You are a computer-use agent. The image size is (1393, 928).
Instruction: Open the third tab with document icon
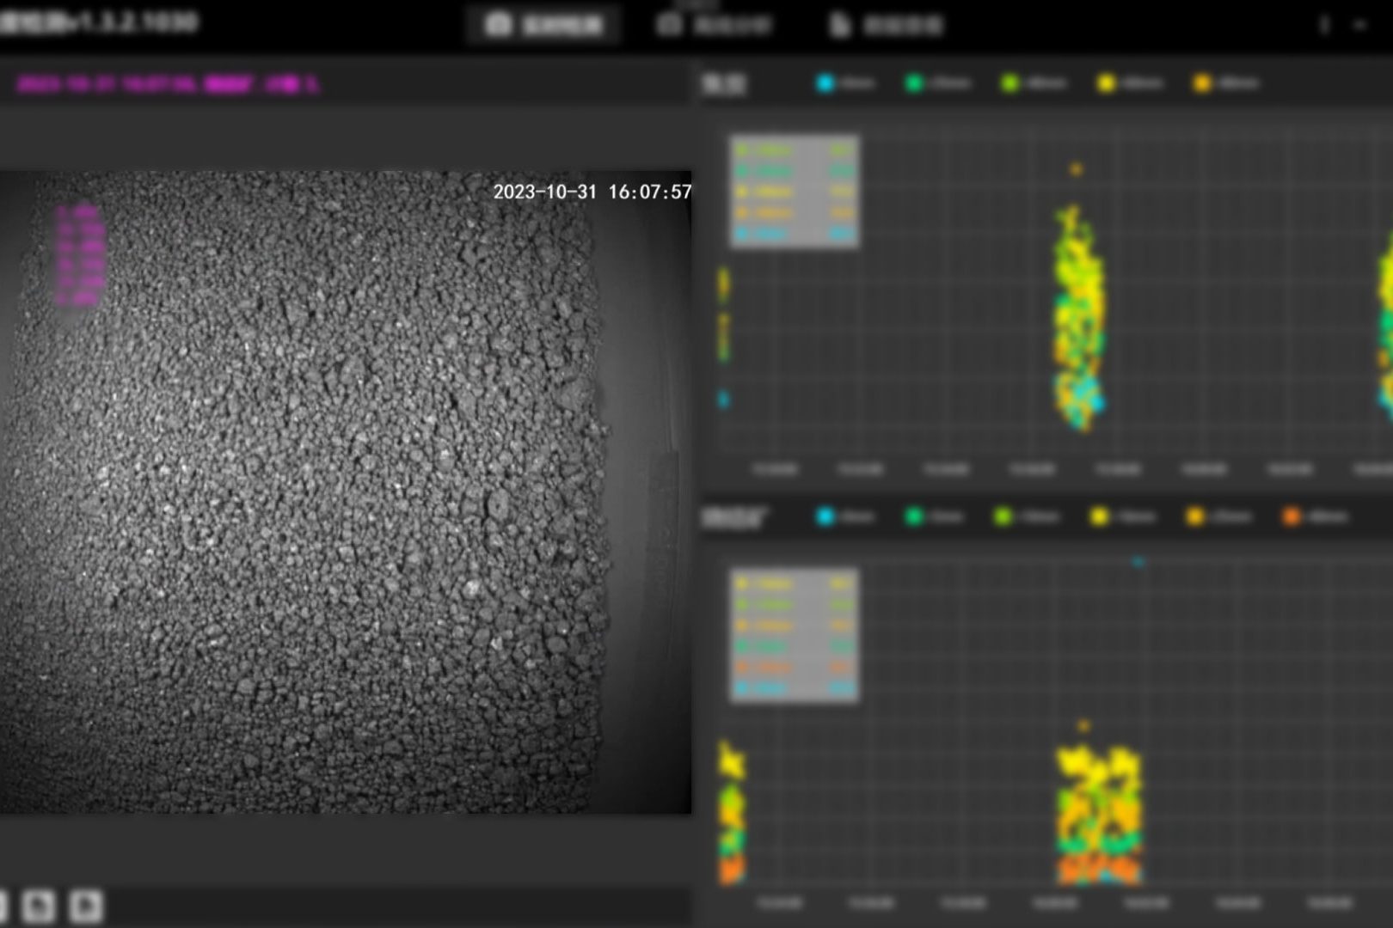[x=887, y=26]
